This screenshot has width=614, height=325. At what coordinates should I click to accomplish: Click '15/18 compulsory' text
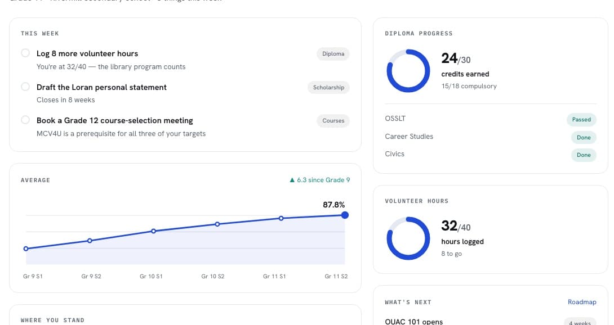469,86
